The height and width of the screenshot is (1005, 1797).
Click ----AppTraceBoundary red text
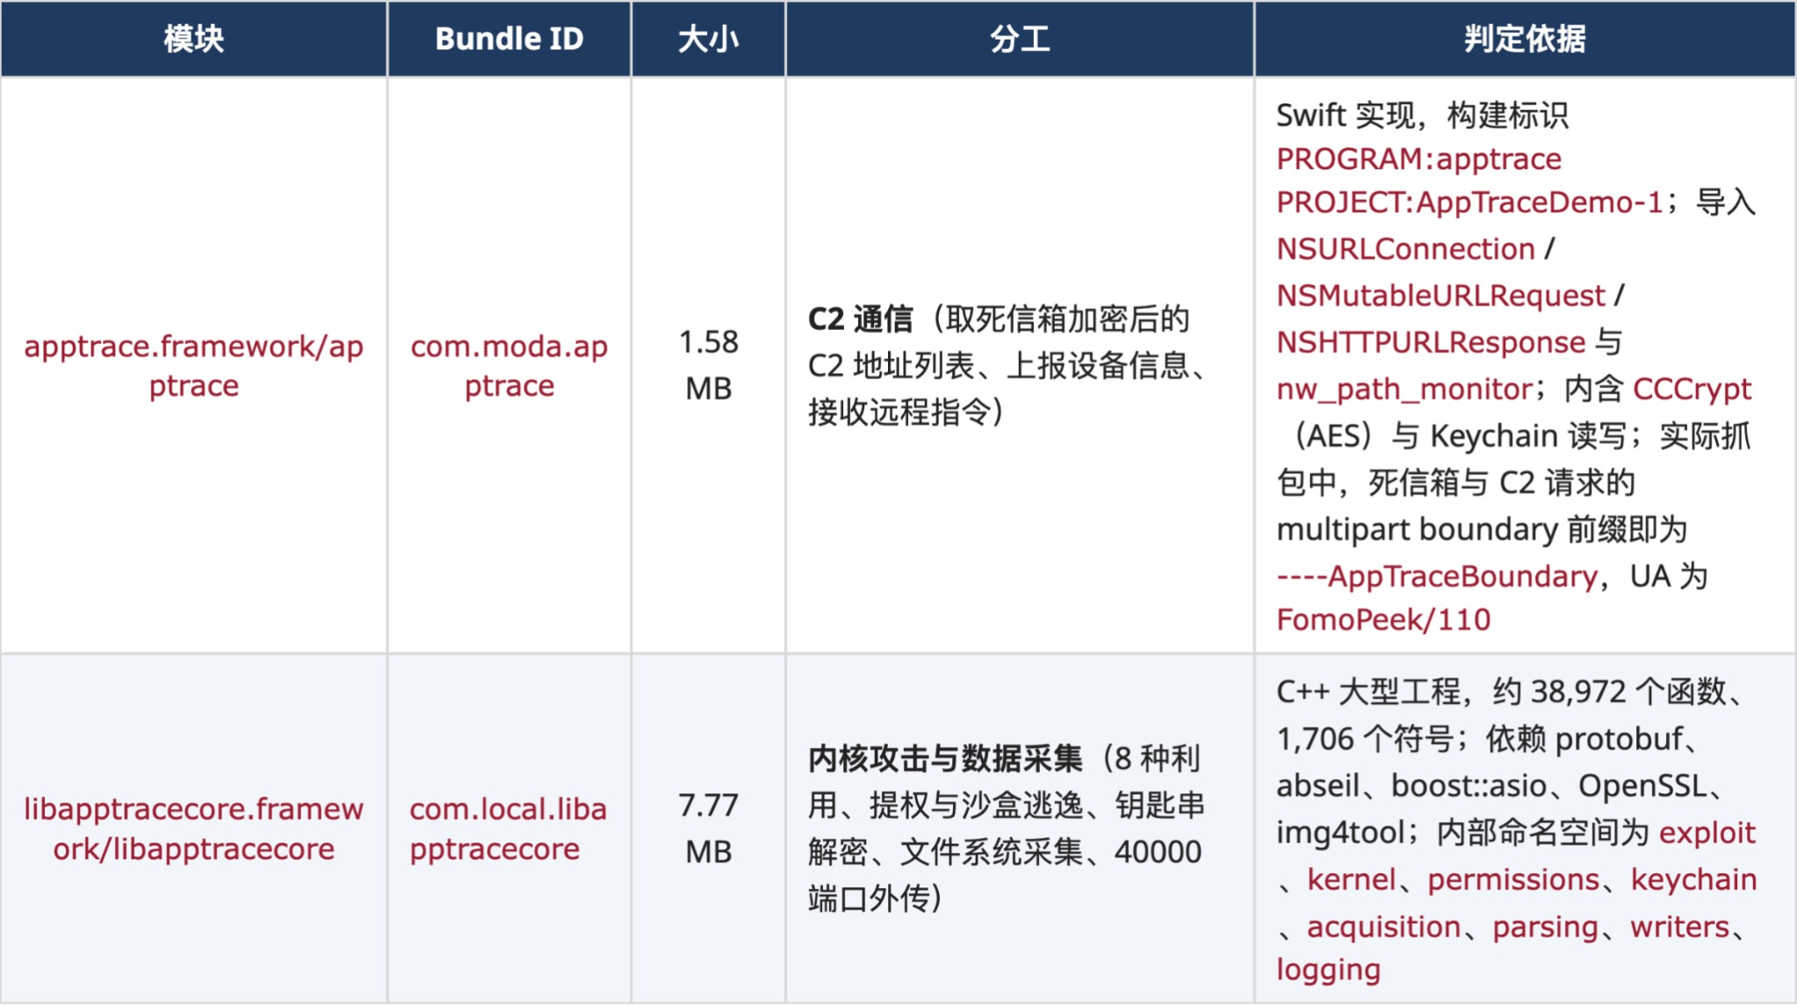(x=1437, y=576)
